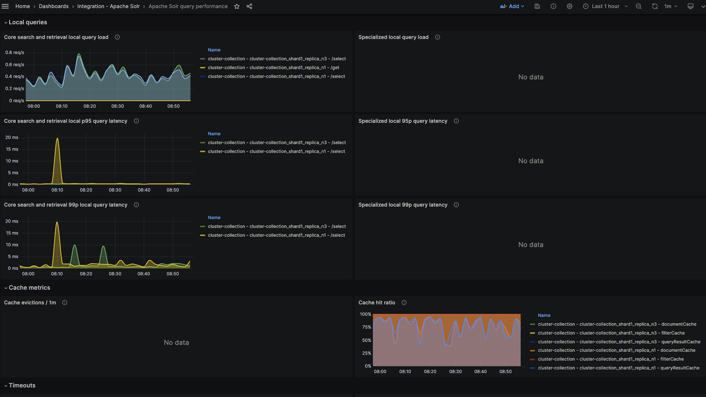Save the dashboard using the disk icon

pos(537,6)
